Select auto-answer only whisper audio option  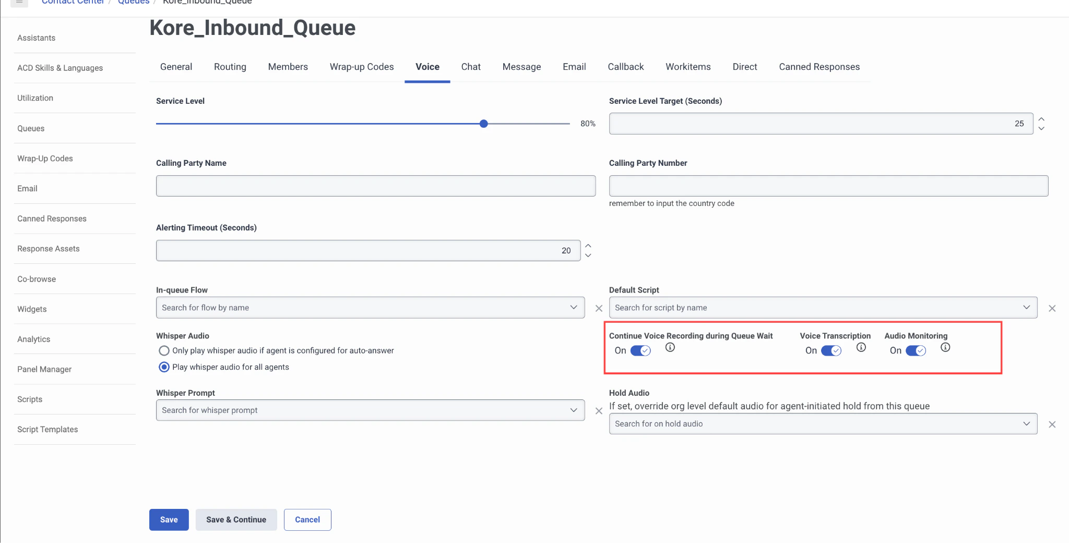pyautogui.click(x=164, y=350)
